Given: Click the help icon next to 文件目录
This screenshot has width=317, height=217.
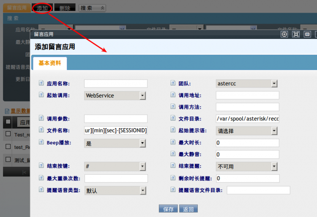Looking at the screenshot, I should [x=173, y=119].
